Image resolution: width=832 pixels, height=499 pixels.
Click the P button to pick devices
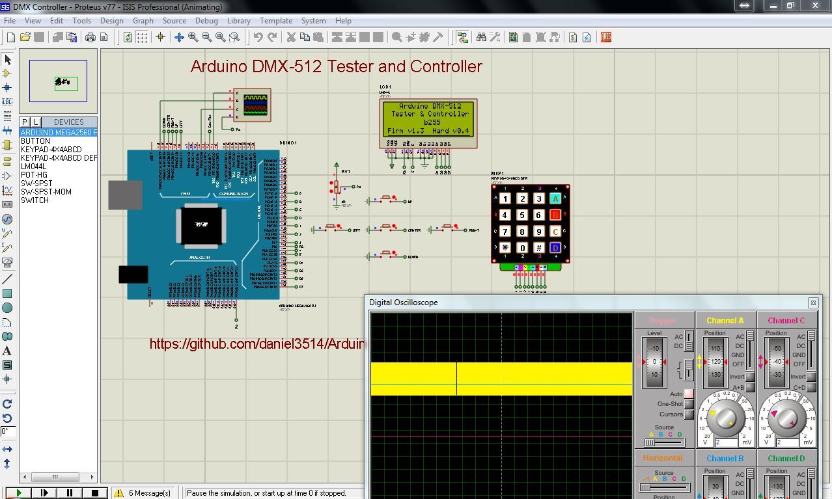point(25,122)
